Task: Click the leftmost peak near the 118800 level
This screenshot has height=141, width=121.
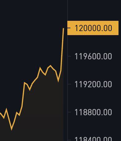Action: coord(6,109)
